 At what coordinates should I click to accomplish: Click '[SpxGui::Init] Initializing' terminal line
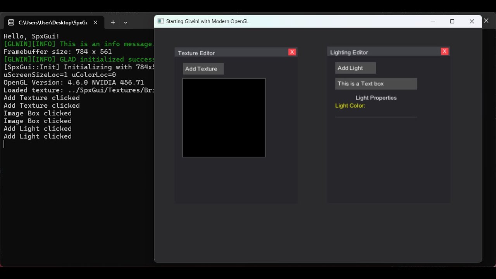79,67
